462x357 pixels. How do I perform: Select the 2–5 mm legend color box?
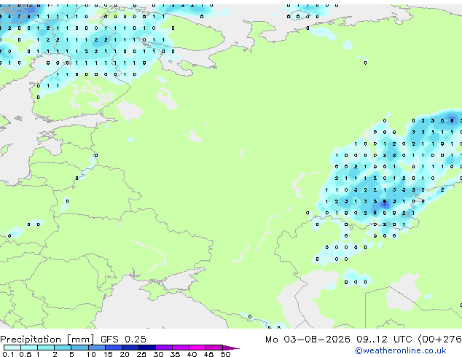point(63,348)
